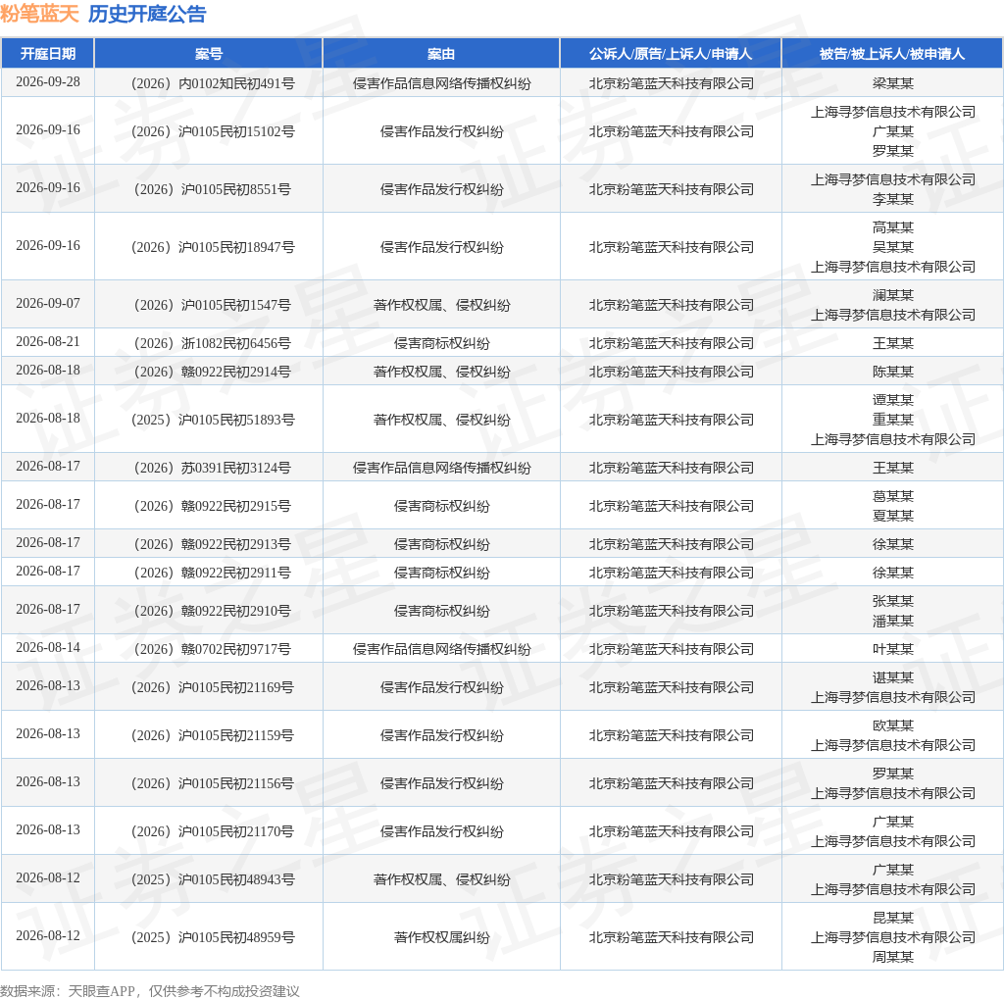Screen dimensions: 1004x1000
Task: Click case number (2026)沪0105民初21170号
Action: 213,831
